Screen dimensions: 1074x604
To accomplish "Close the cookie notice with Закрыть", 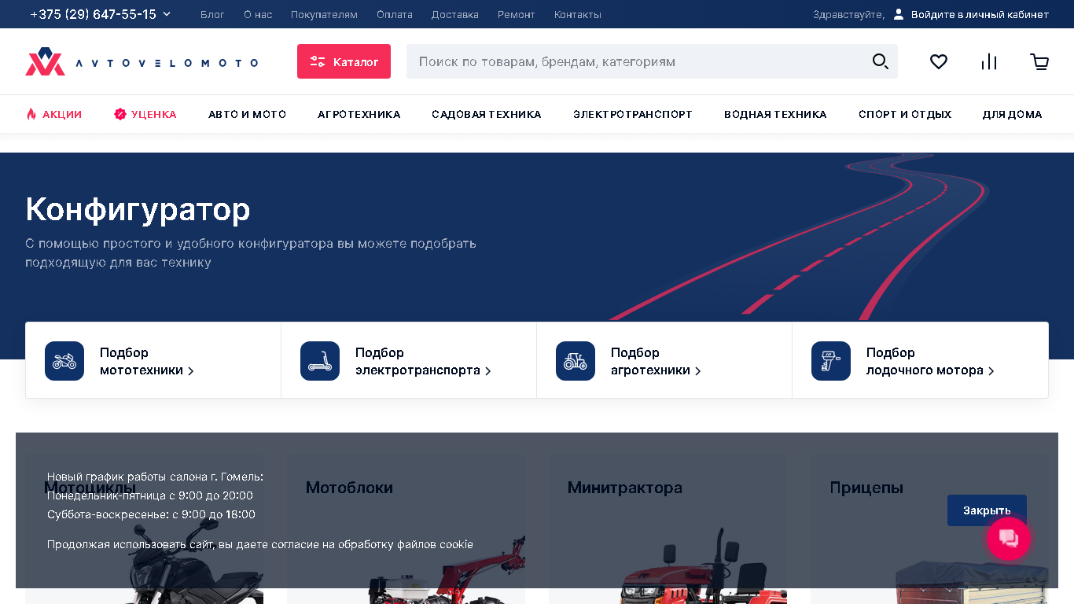I will point(987,510).
